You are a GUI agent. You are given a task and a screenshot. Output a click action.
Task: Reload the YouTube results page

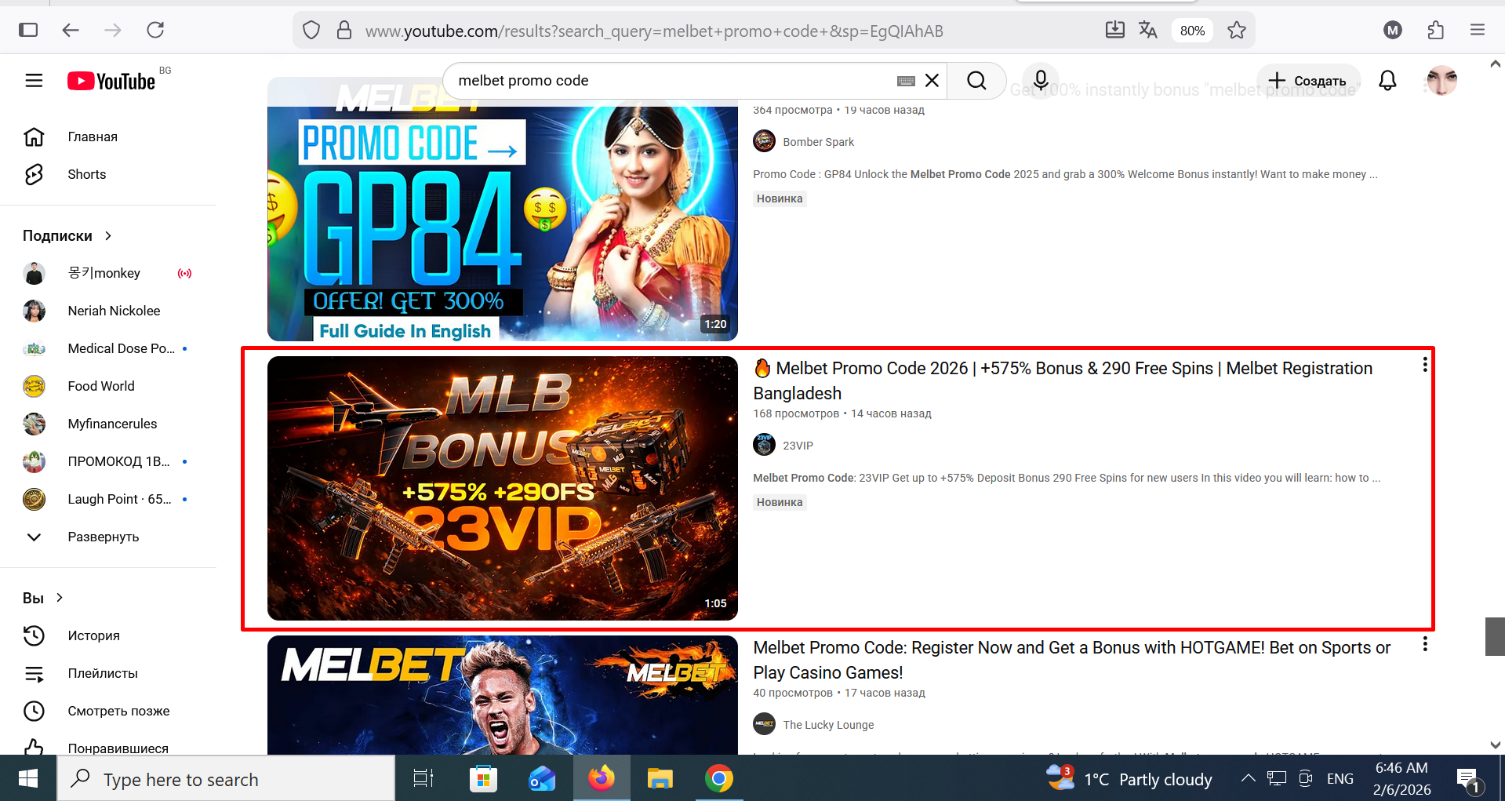[155, 30]
